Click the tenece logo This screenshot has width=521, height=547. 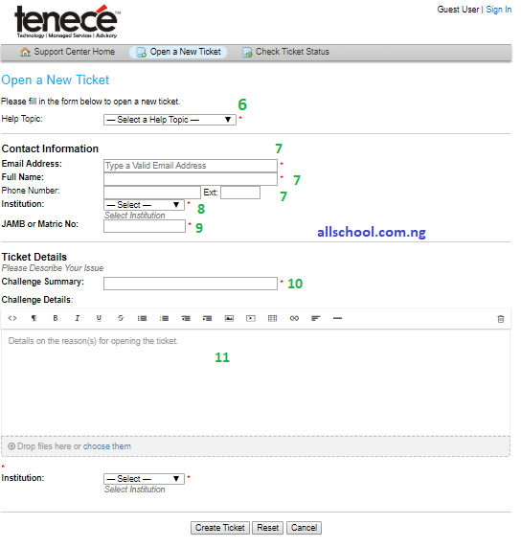[67, 21]
